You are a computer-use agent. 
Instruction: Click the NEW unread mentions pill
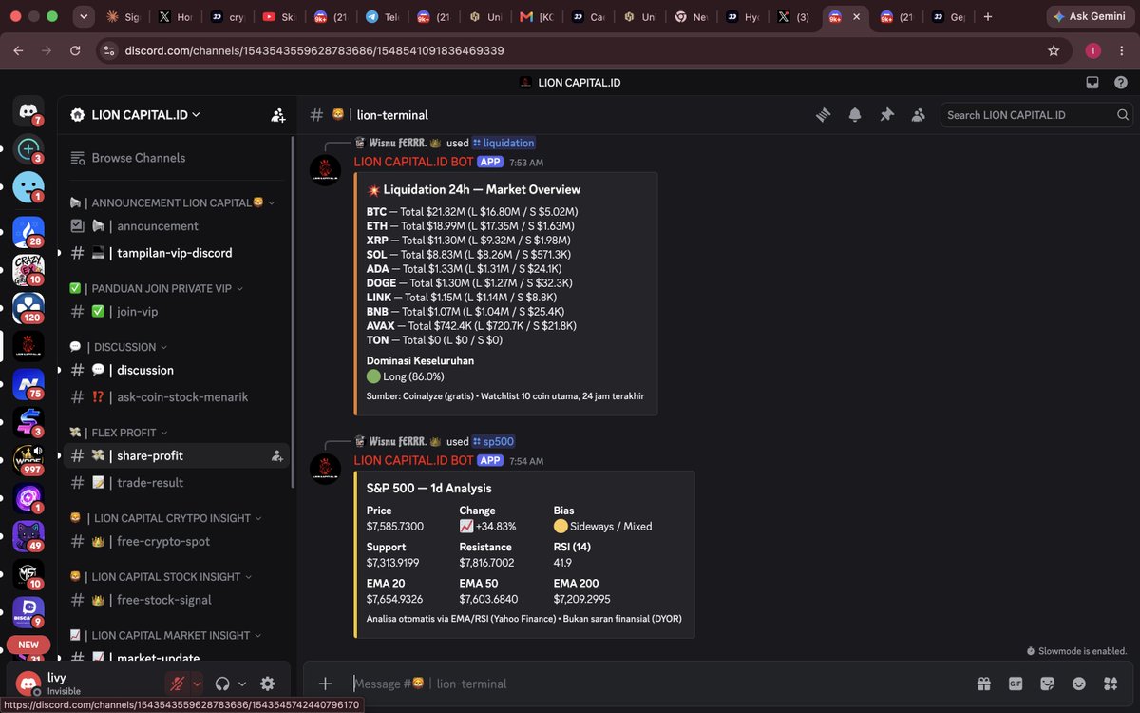[28, 645]
